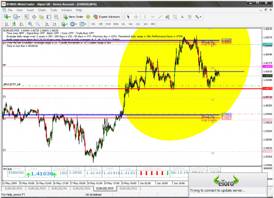Select the Text Label (T) tool

click(x=190, y=17)
